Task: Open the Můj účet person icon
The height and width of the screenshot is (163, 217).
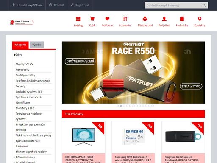Action: pos(164,19)
